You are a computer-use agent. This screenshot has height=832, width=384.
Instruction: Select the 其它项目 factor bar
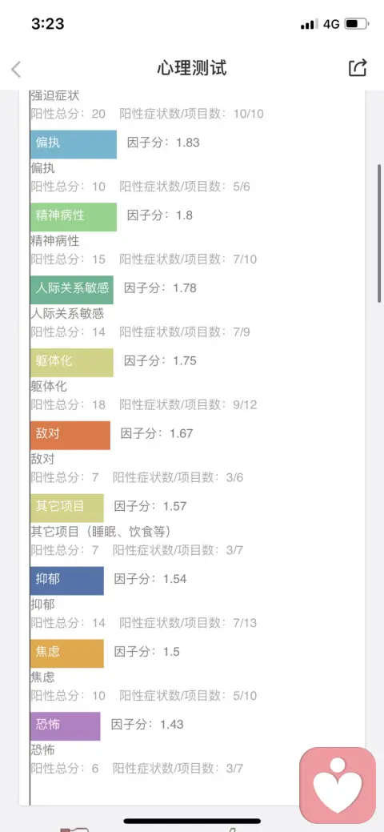67,508
